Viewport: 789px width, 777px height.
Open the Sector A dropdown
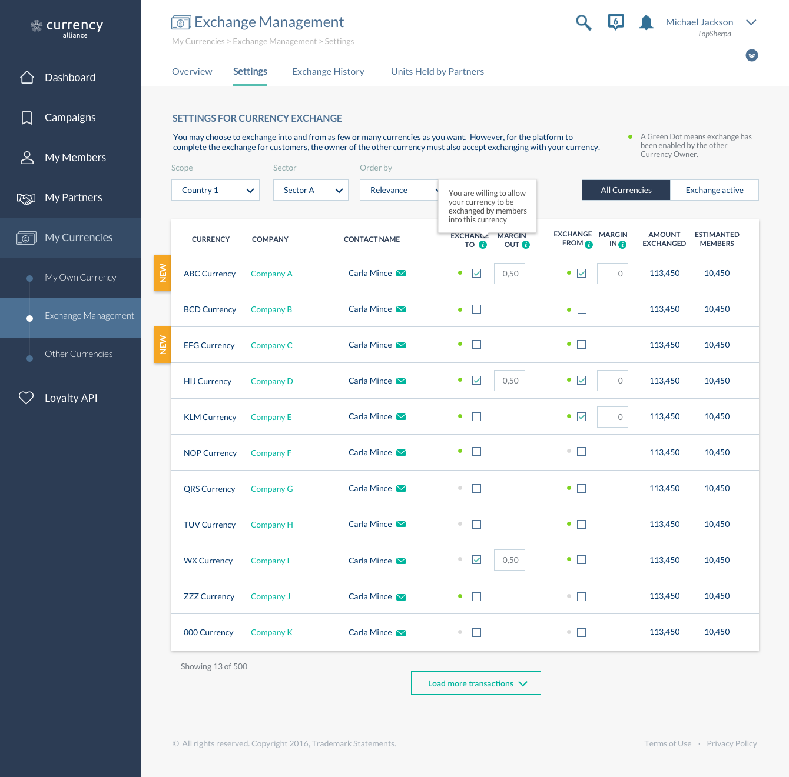(x=311, y=190)
